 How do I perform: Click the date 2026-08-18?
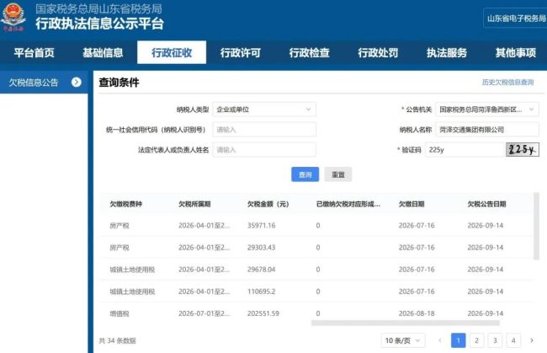click(x=417, y=313)
